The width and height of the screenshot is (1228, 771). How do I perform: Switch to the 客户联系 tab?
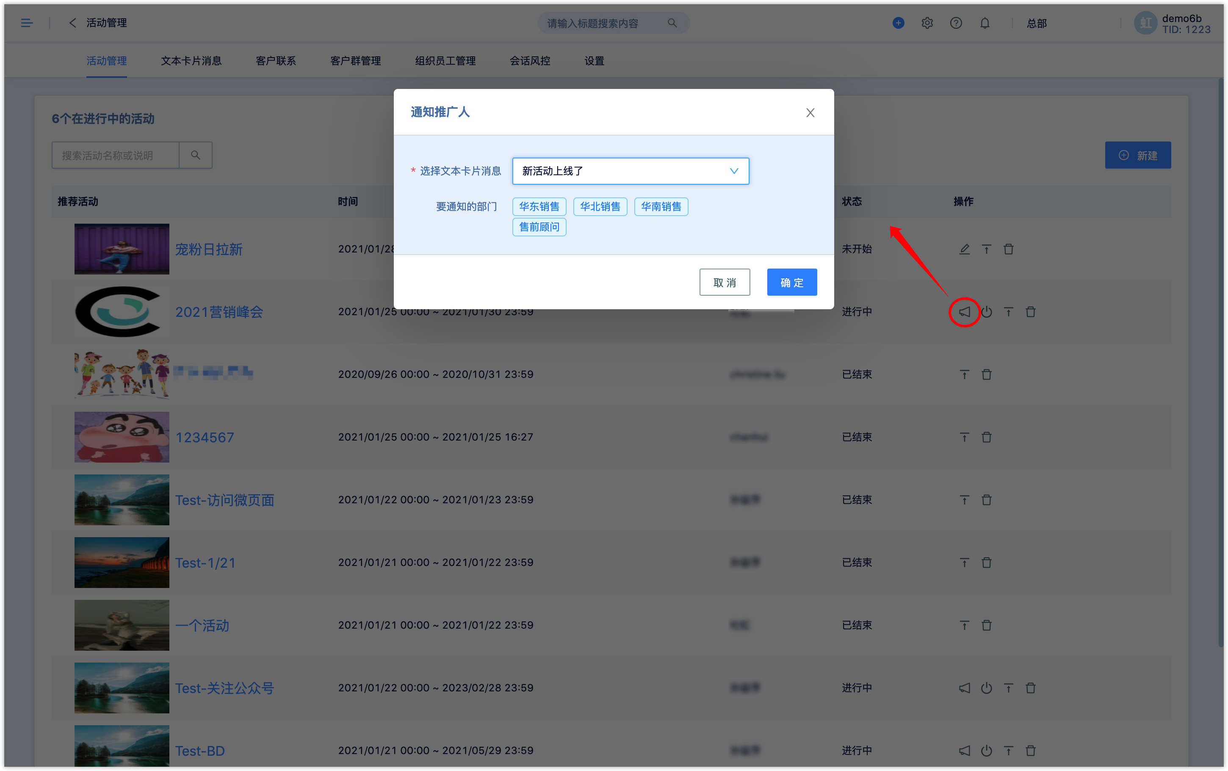coord(276,61)
